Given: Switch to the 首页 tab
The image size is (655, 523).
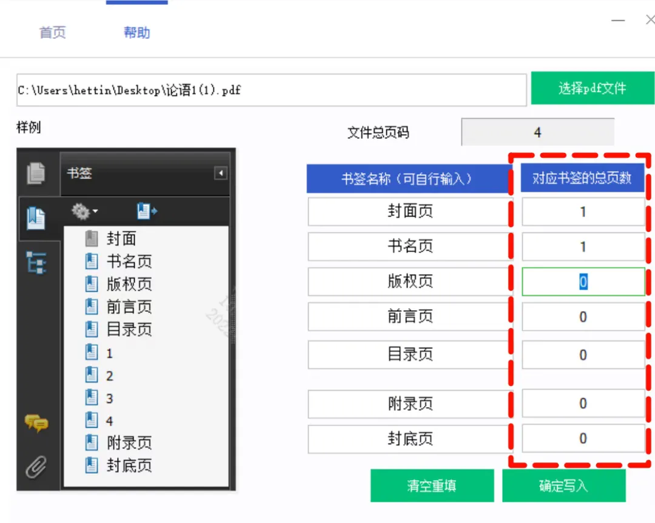Looking at the screenshot, I should pyautogui.click(x=52, y=33).
